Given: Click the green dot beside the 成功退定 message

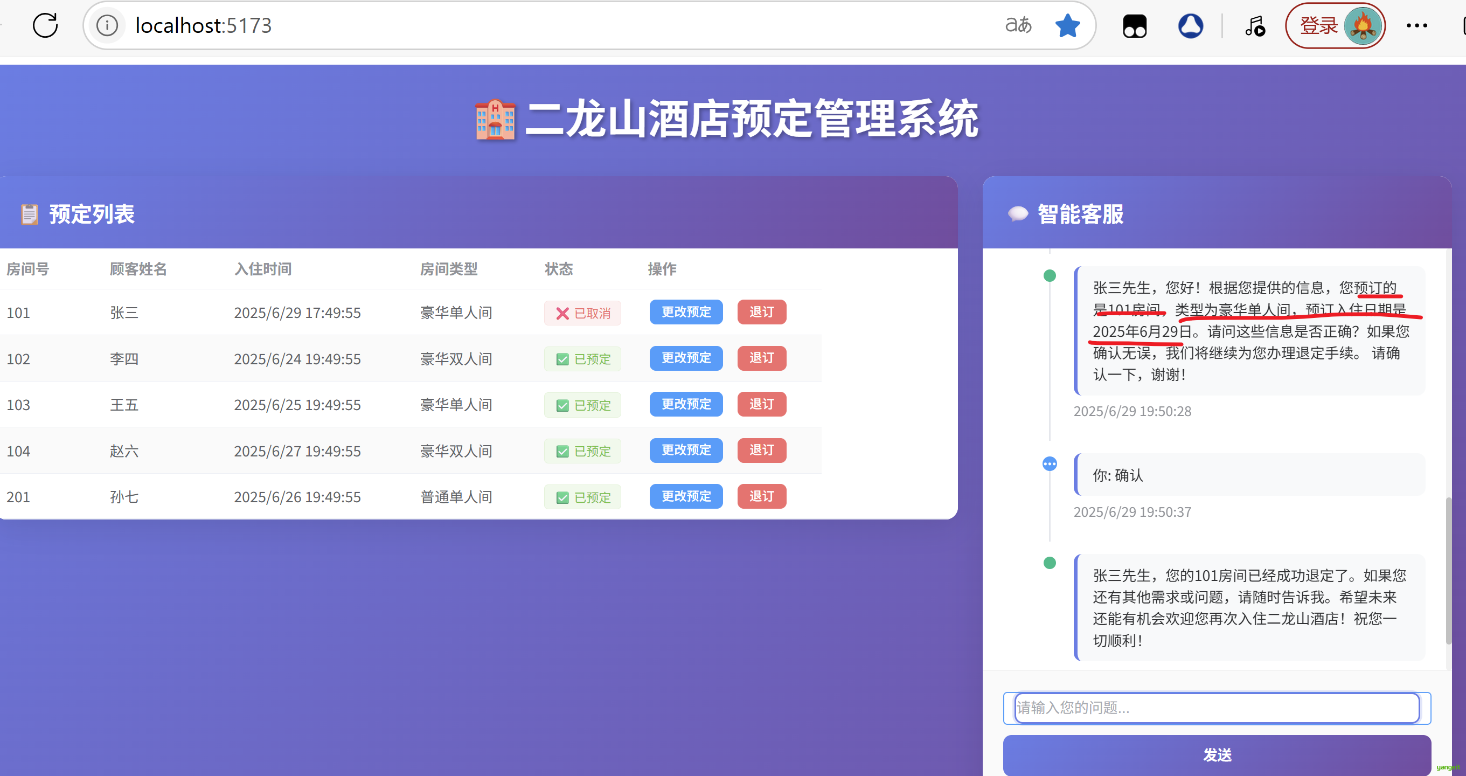Looking at the screenshot, I should (x=1050, y=563).
